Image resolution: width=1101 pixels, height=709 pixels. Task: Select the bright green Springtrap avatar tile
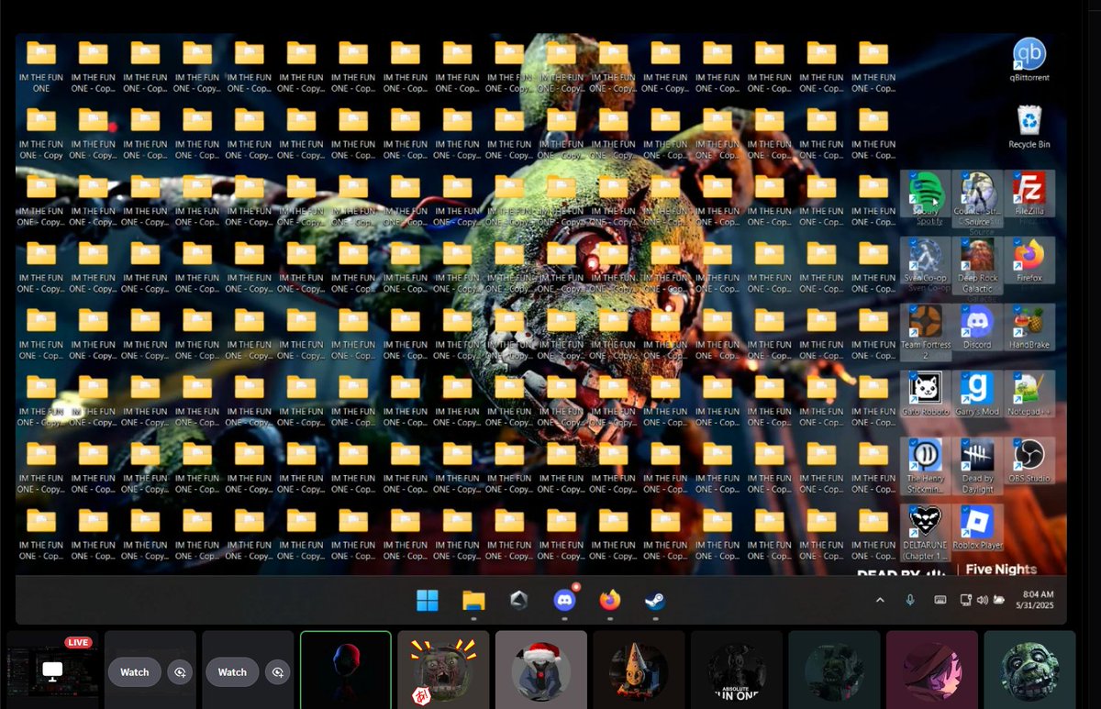[1029, 670]
